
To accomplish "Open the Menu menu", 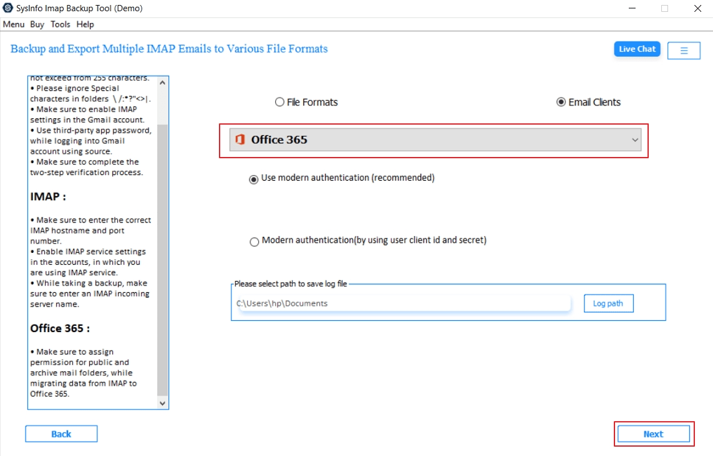I will pyautogui.click(x=14, y=24).
